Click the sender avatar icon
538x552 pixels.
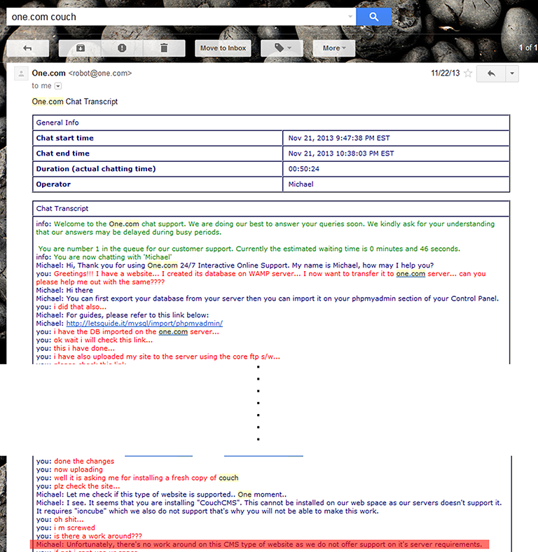coord(21,74)
